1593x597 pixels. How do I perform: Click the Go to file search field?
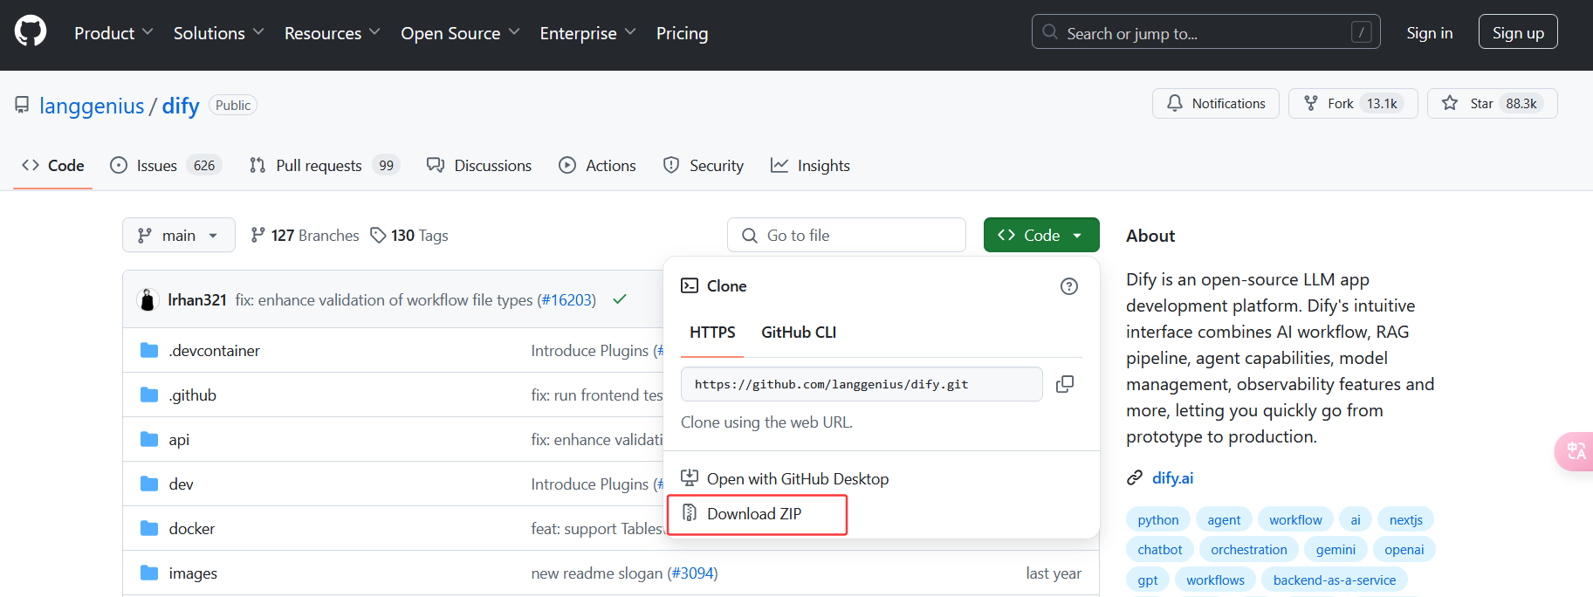click(x=847, y=236)
